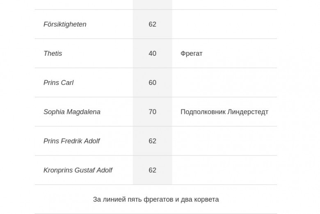Click the 62 in Prins Fredrik Adolf row
320x214 pixels.
[153, 141]
